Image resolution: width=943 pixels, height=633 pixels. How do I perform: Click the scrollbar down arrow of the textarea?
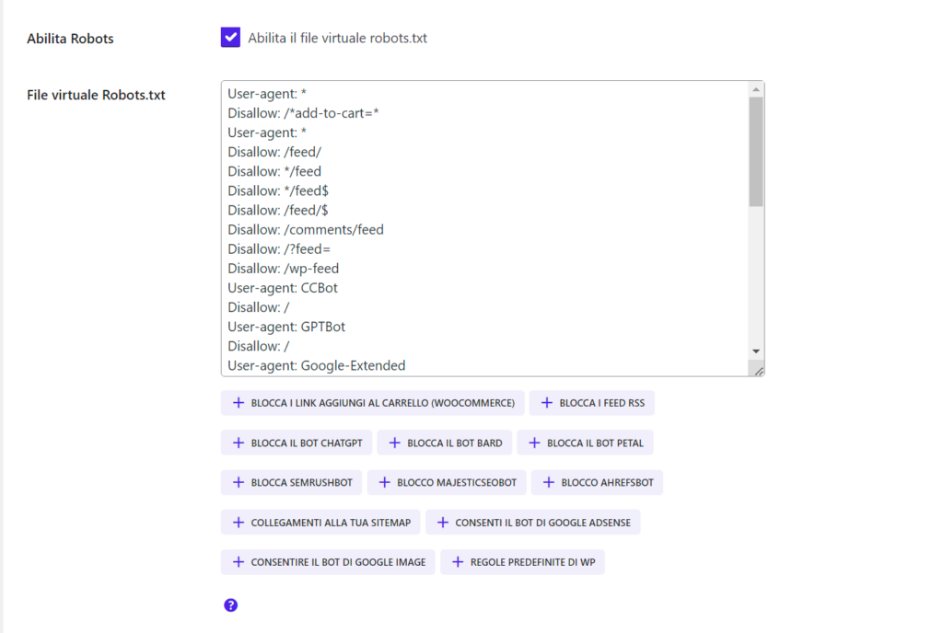[757, 350]
